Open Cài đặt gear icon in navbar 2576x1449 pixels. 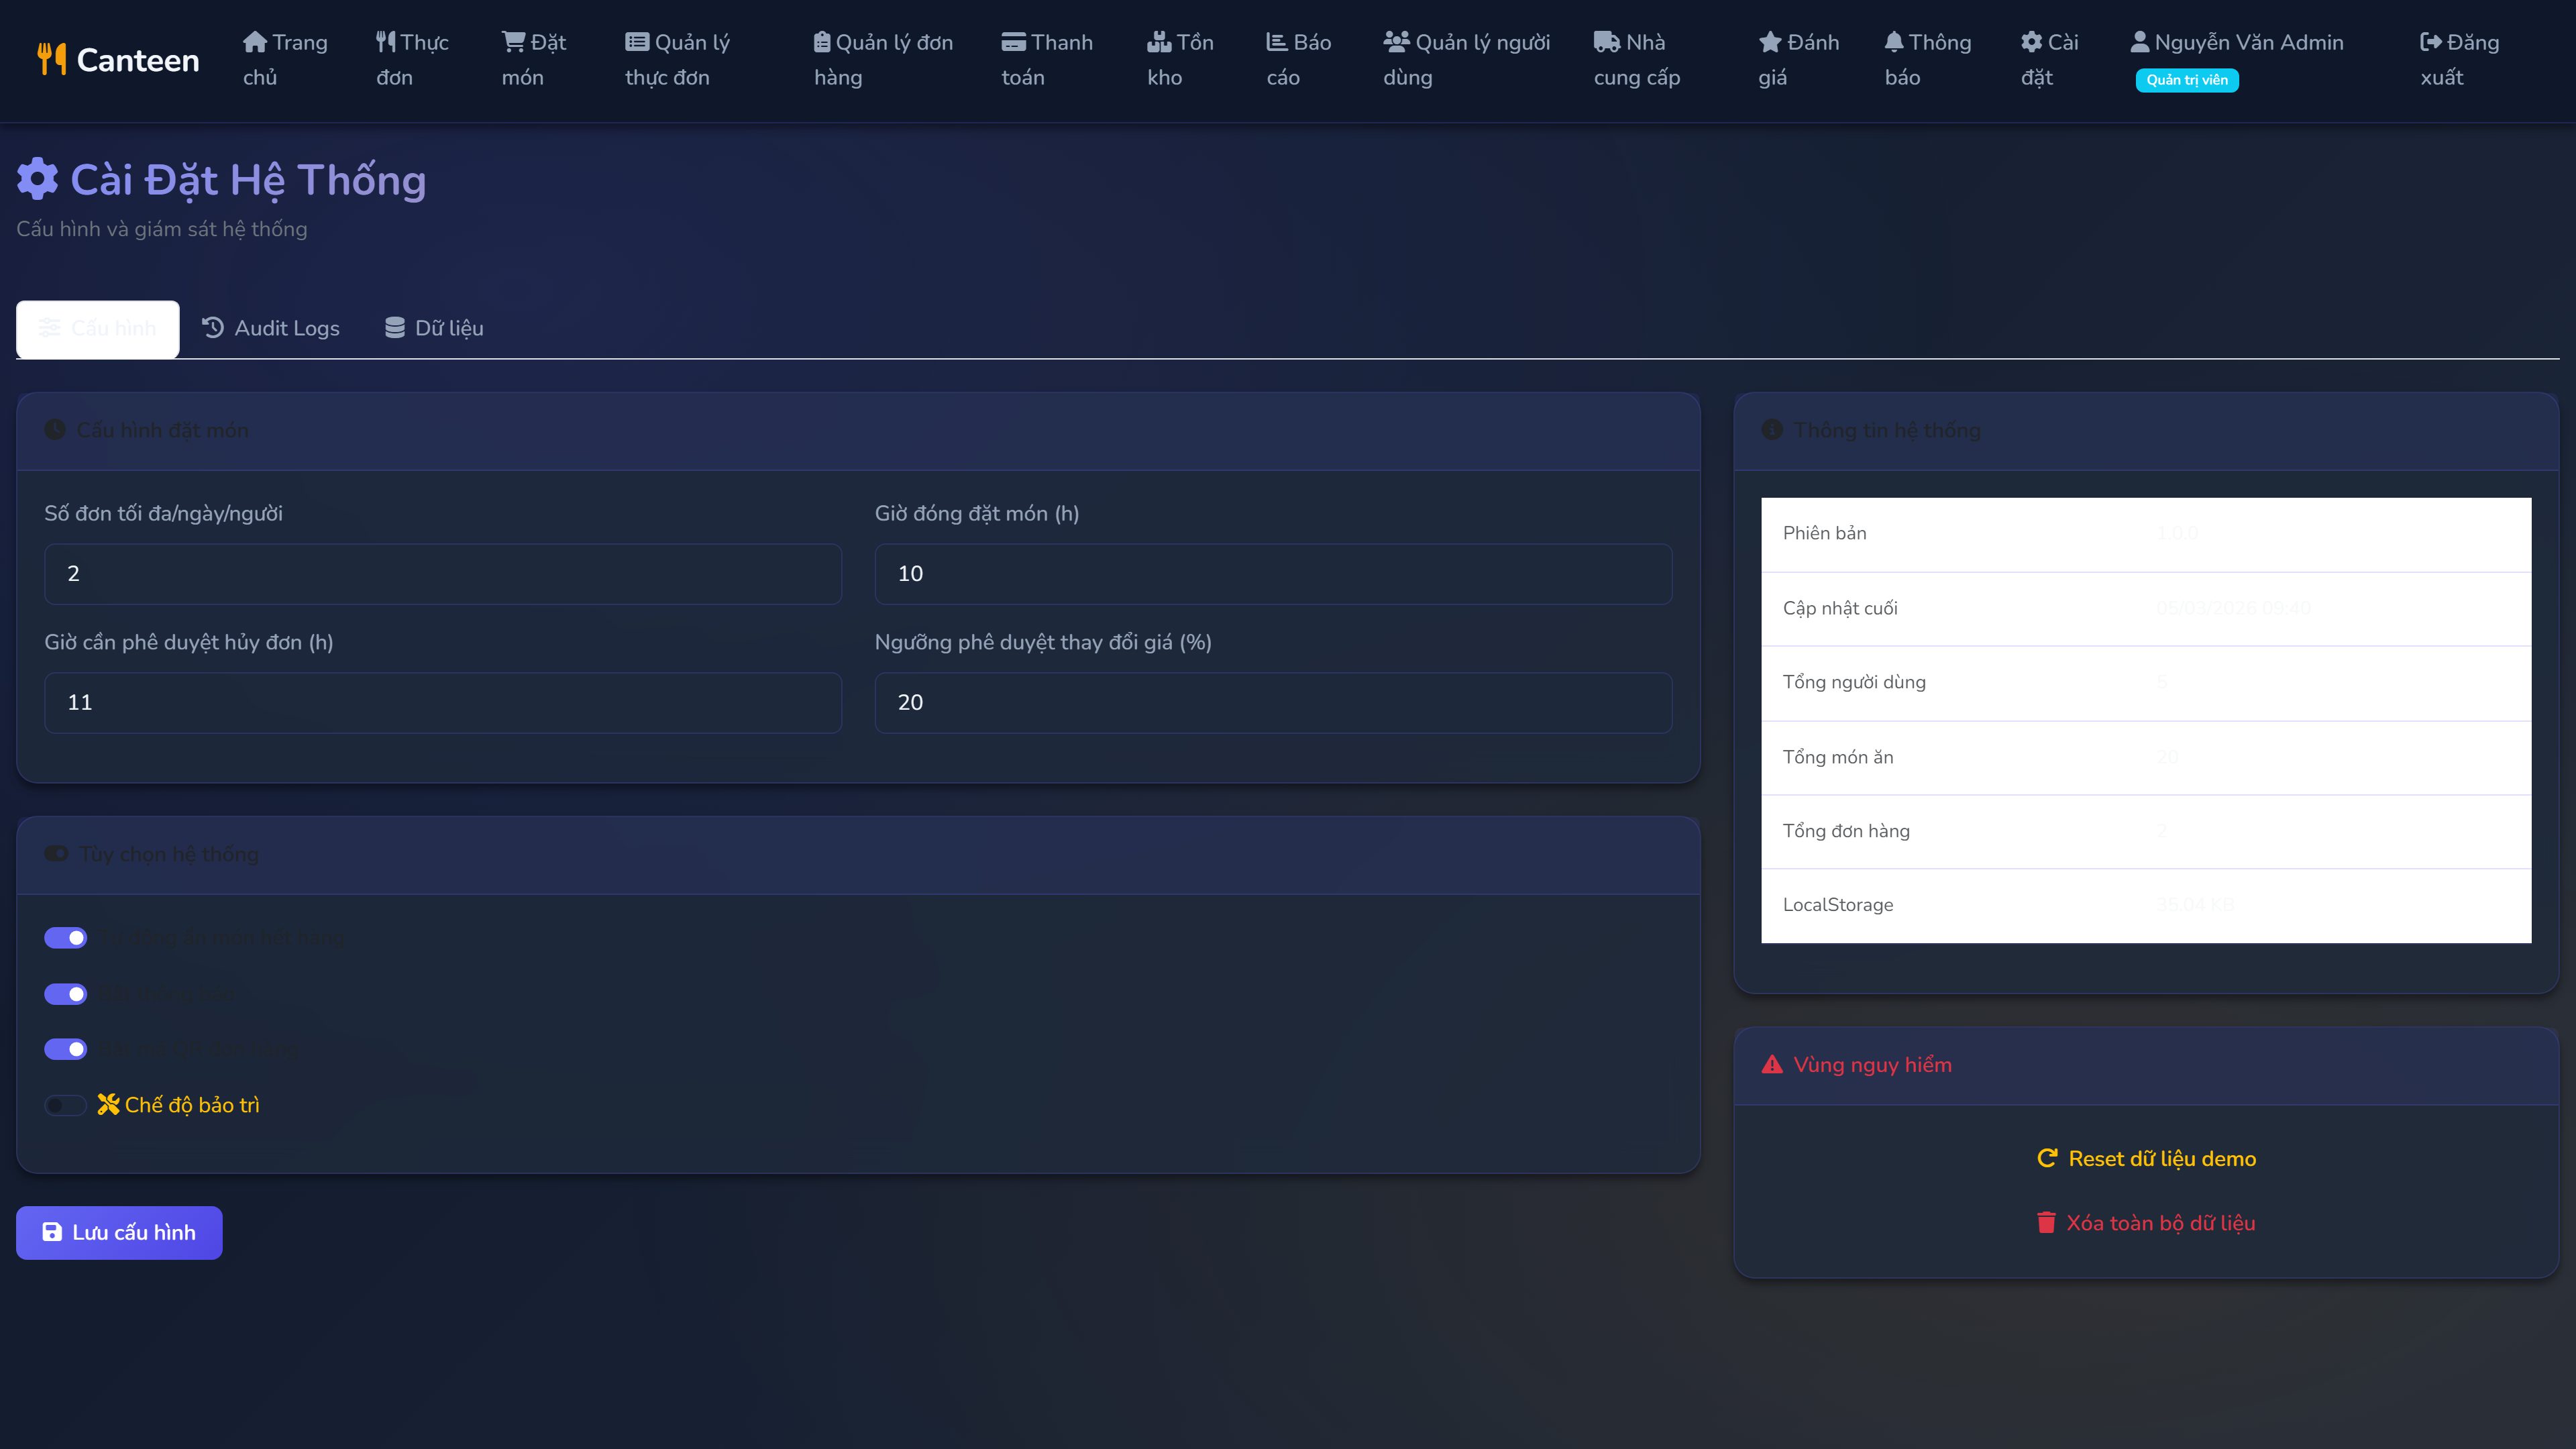pyautogui.click(x=2032, y=42)
